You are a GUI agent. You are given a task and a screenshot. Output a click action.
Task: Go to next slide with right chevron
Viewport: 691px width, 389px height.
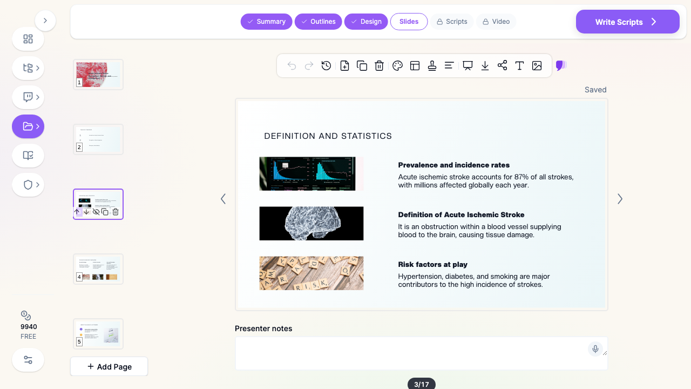pos(620,199)
